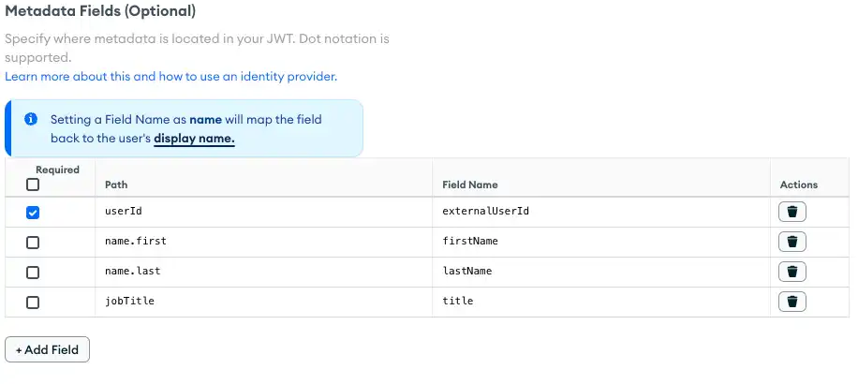
Task: Mark name.first as required
Action: click(x=33, y=243)
